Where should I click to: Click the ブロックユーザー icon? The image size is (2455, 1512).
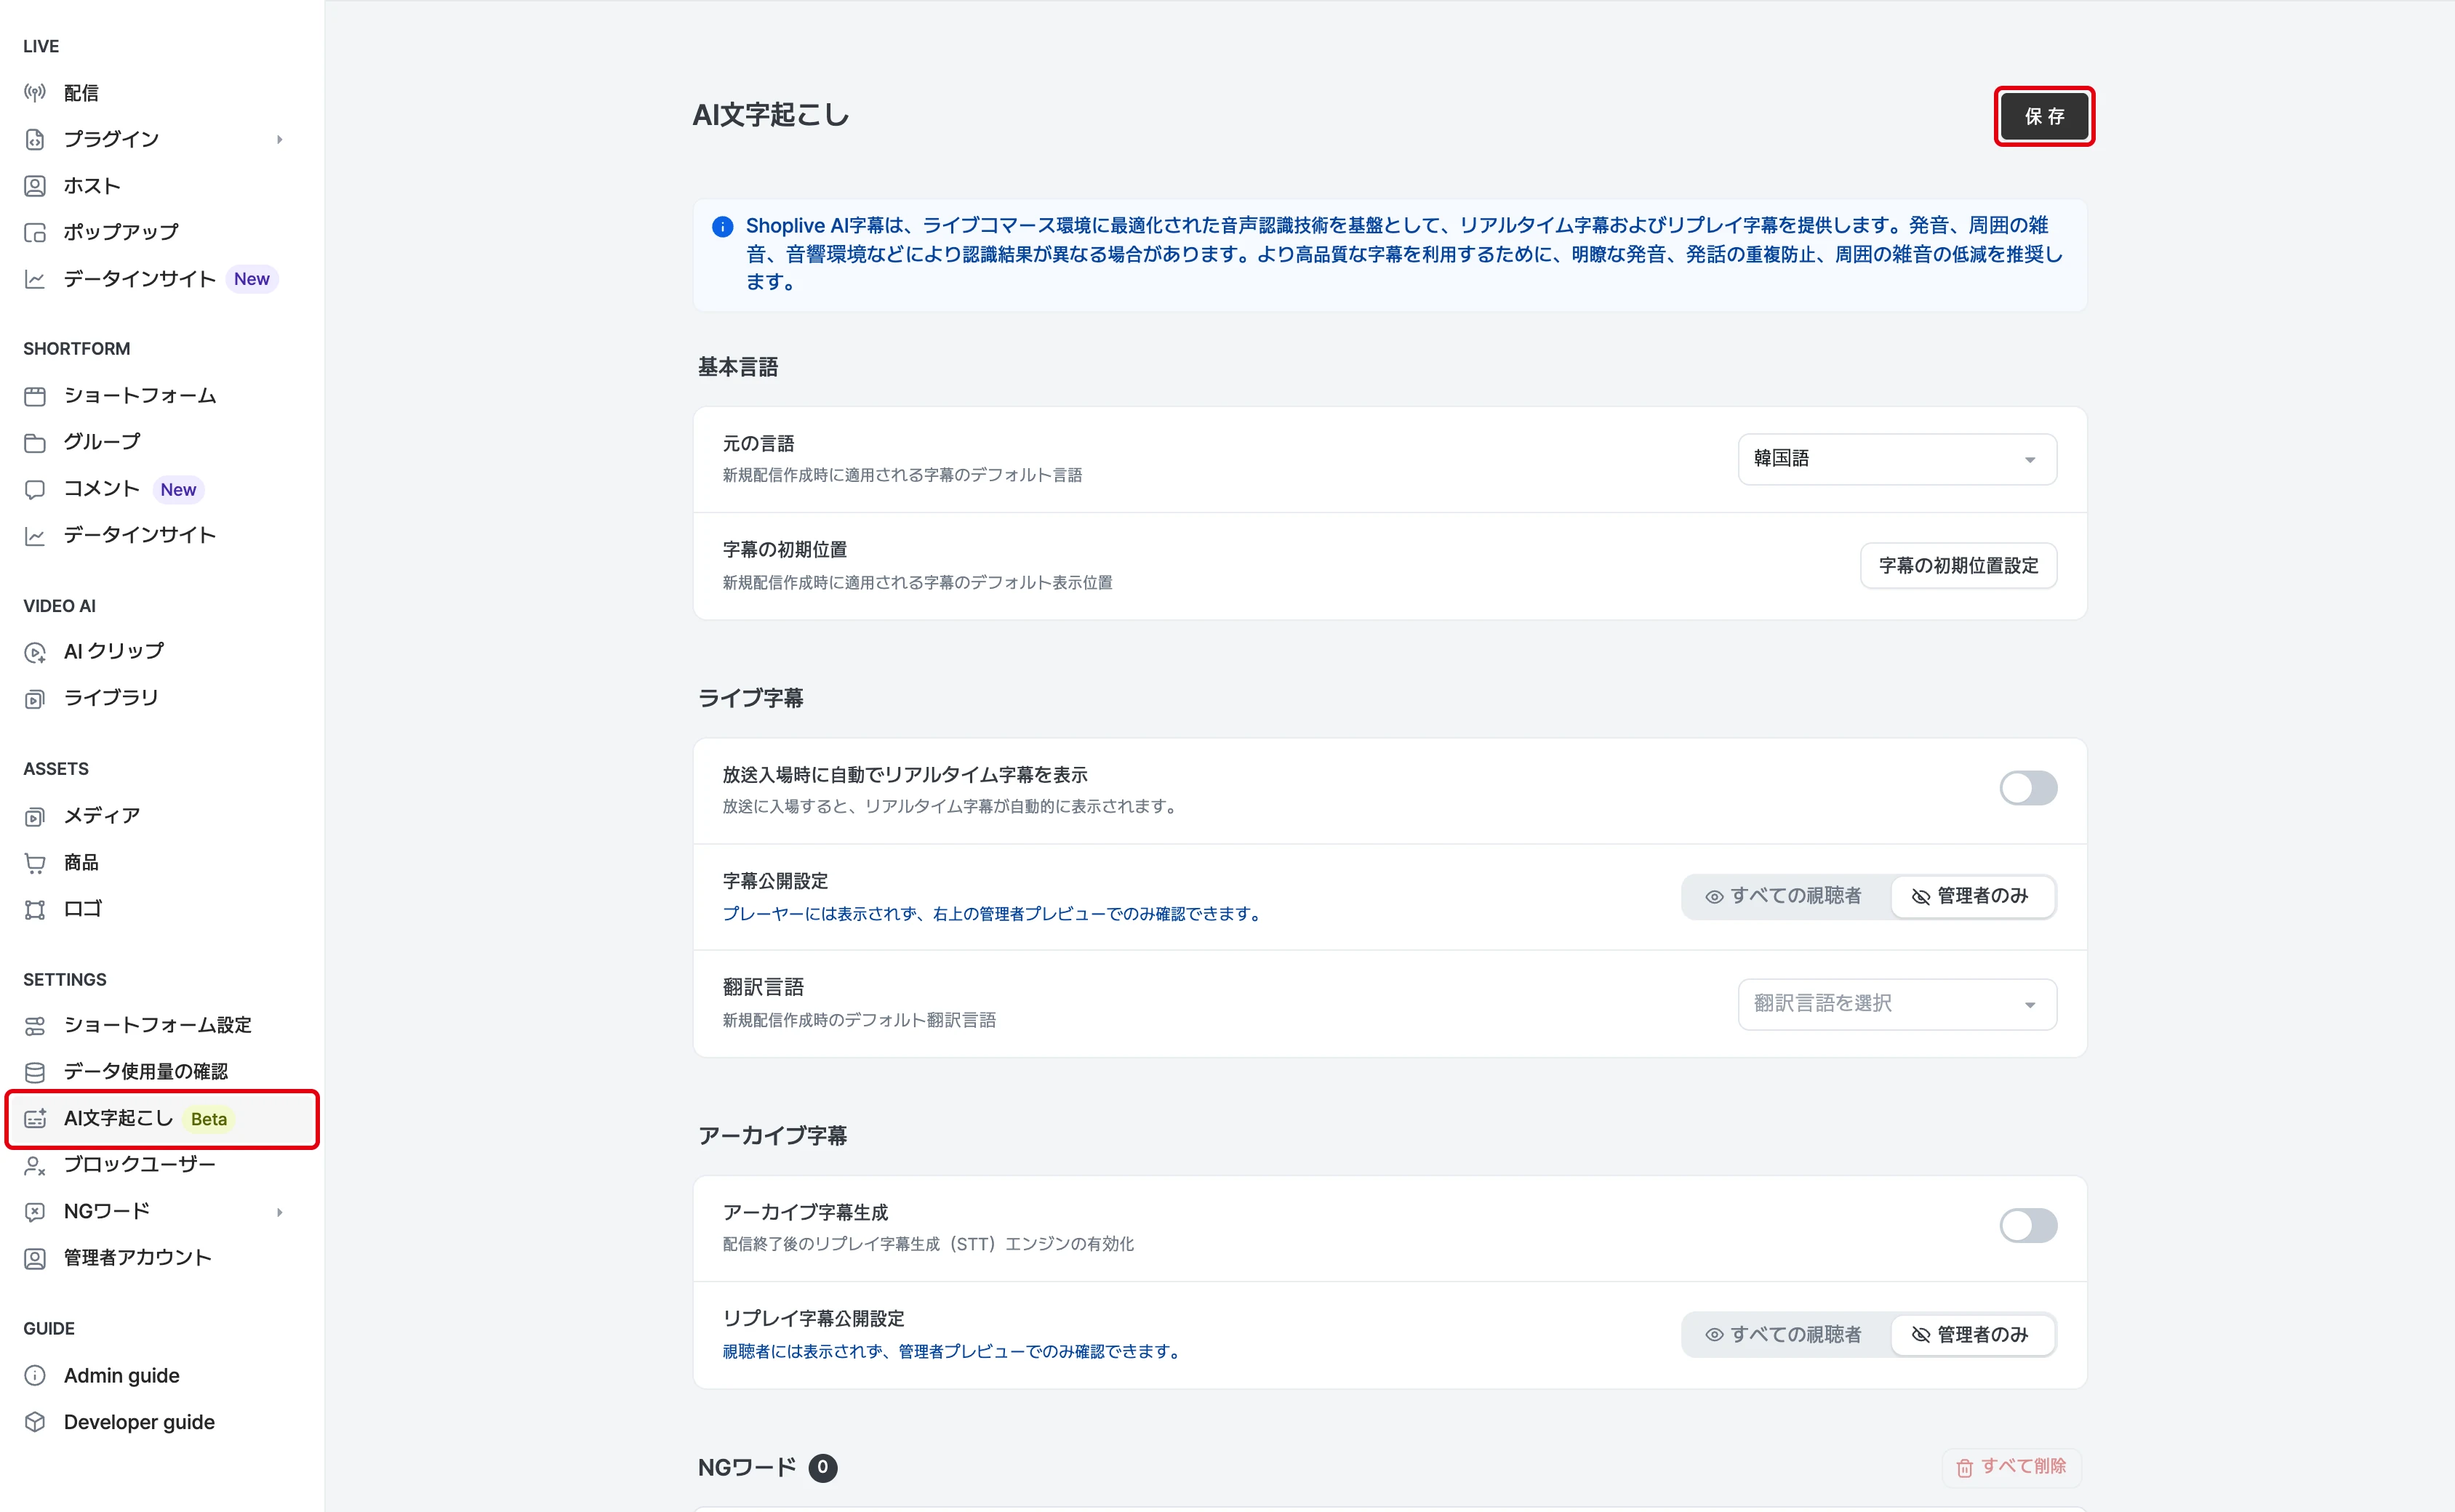click(35, 1165)
